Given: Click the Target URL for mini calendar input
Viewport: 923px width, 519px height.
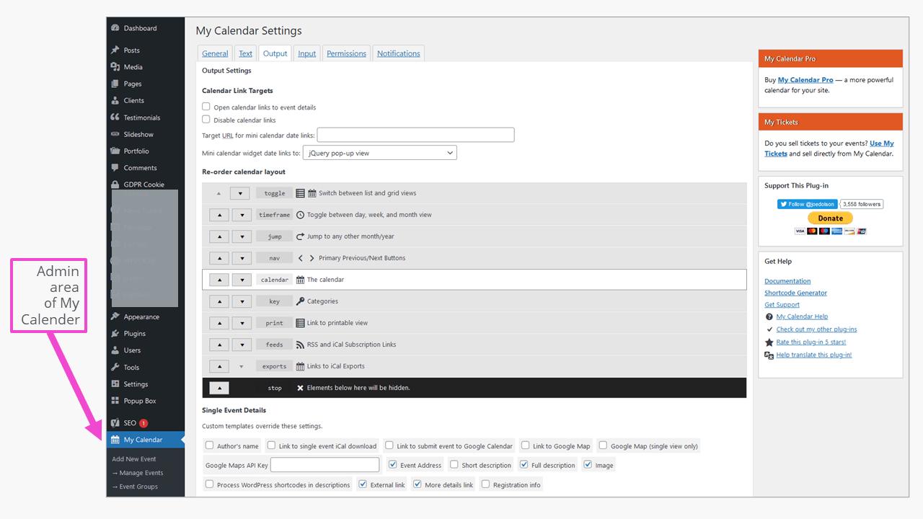Looking at the screenshot, I should [415, 134].
